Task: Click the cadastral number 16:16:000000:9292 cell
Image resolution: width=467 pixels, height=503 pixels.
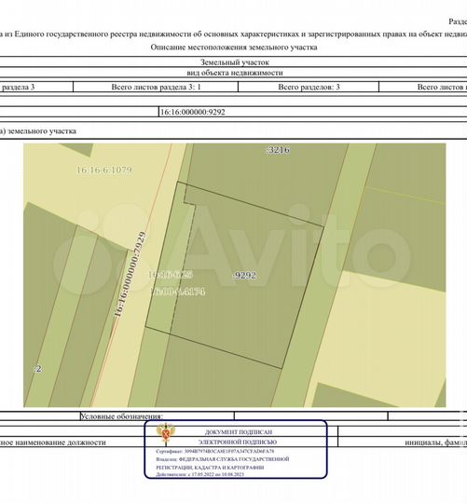Action: [313, 112]
